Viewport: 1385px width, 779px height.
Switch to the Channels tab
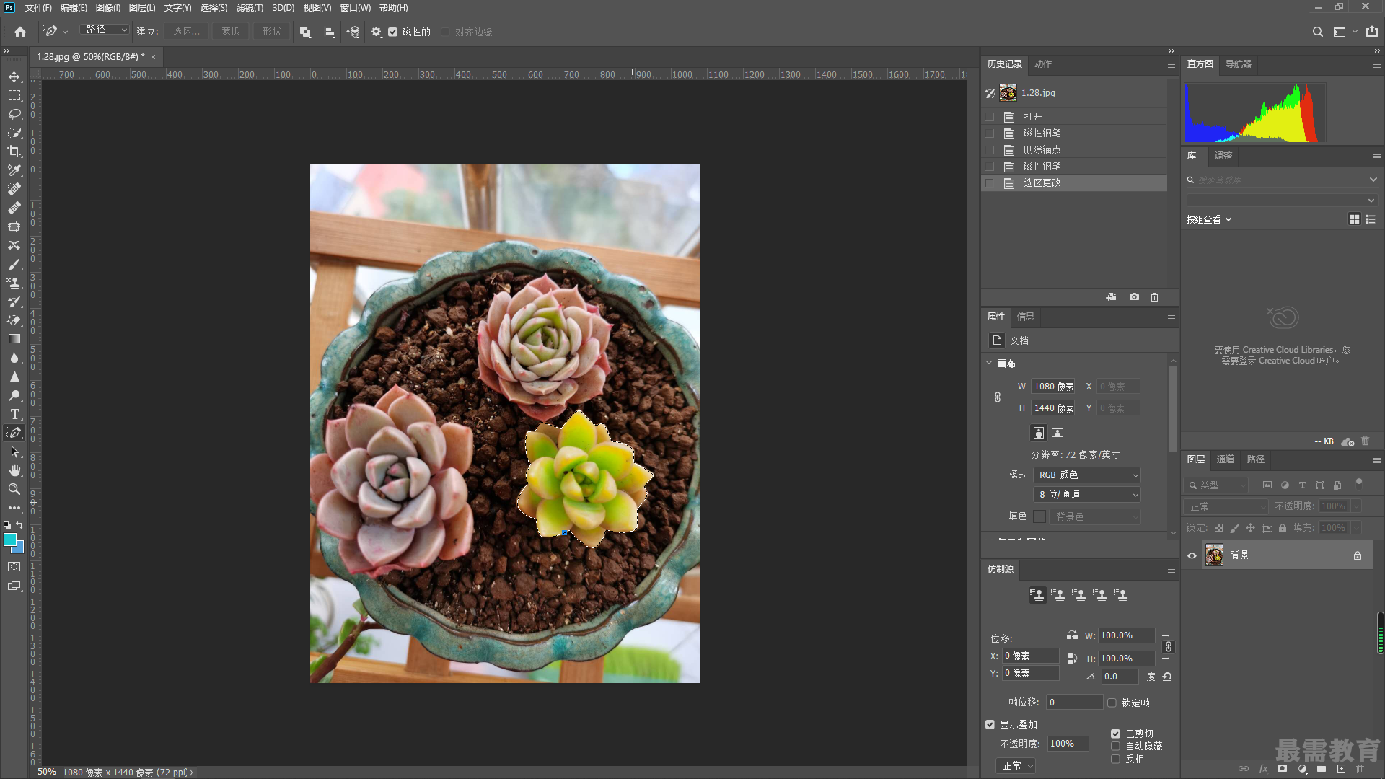pos(1225,459)
